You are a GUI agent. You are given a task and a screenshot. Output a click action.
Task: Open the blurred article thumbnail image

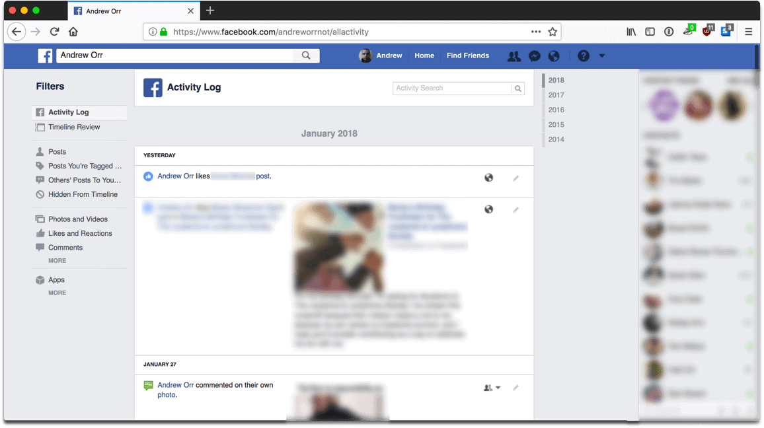click(x=338, y=247)
